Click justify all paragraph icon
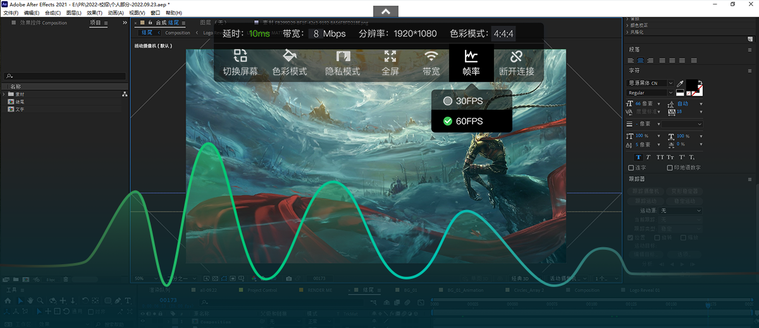 click(694, 61)
